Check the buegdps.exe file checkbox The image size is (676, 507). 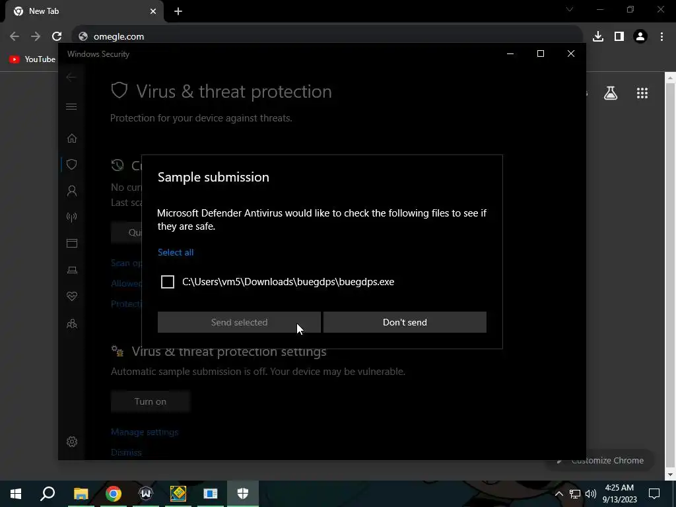167,282
